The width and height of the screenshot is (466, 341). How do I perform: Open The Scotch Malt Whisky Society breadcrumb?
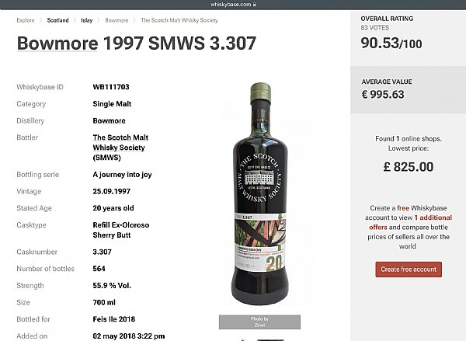tap(179, 20)
